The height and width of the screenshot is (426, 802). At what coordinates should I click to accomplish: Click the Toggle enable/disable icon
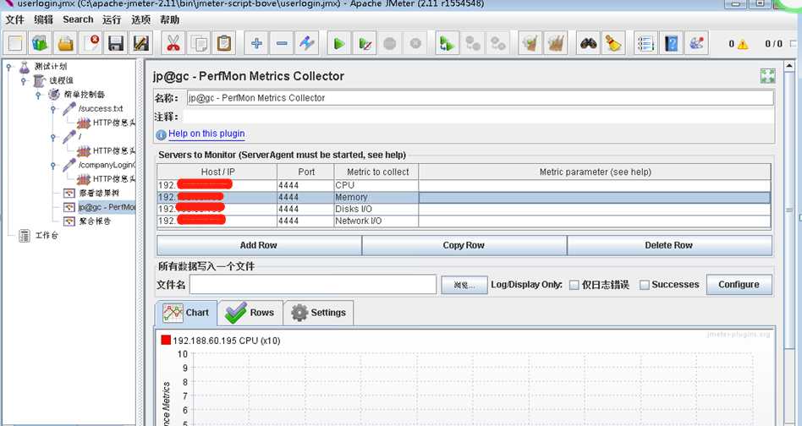307,43
